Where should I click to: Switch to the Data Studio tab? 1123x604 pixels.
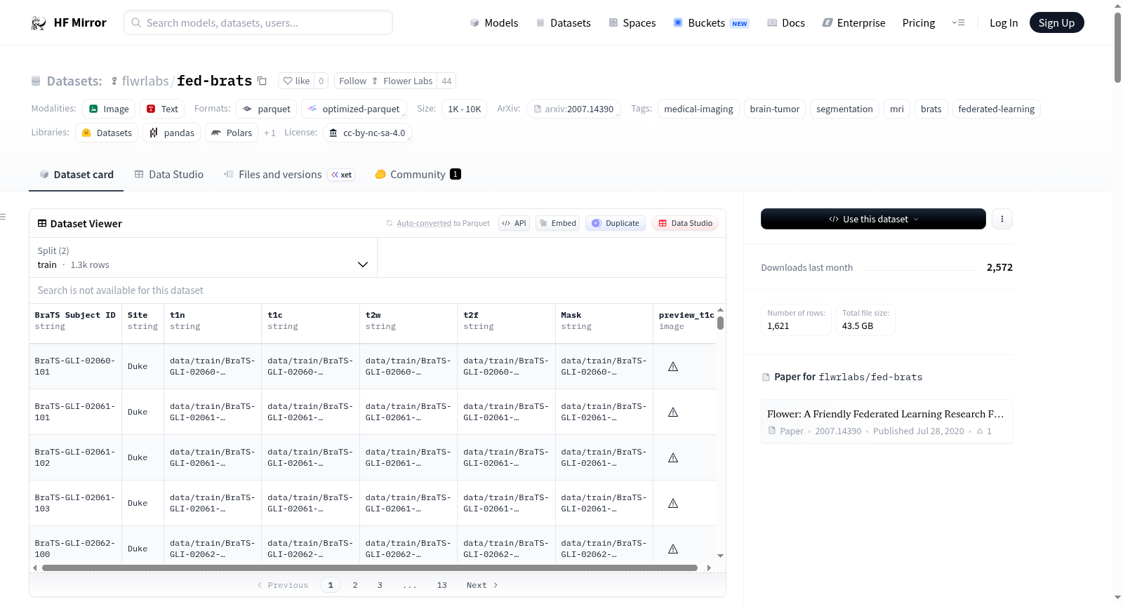pyautogui.click(x=169, y=175)
